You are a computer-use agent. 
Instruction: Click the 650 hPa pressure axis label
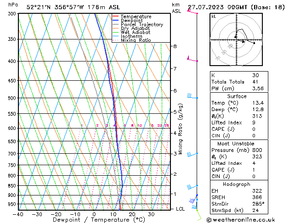[13, 141]
